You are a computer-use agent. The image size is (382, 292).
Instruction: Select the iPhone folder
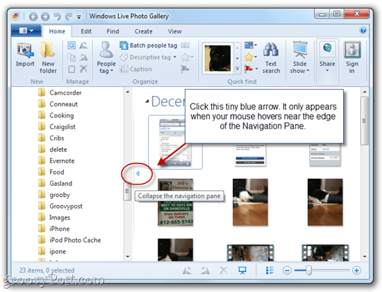(x=53, y=229)
